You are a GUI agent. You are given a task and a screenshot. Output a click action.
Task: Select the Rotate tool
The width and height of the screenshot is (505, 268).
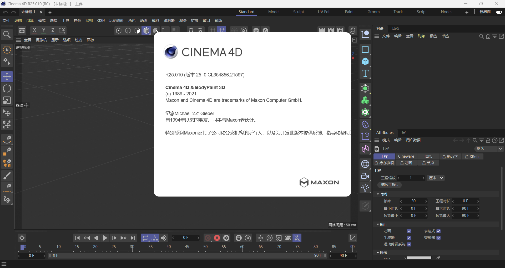pyautogui.click(x=7, y=89)
